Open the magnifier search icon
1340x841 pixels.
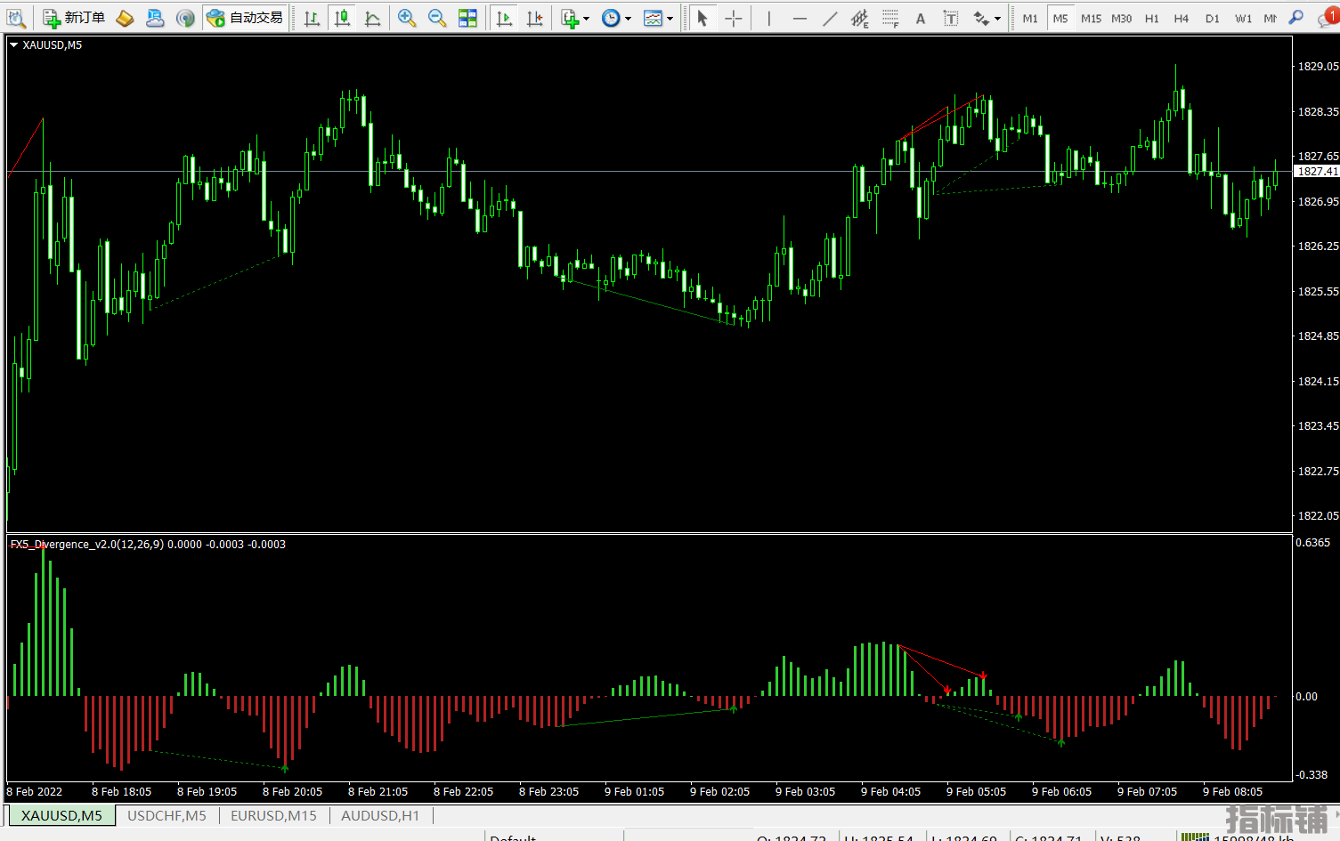pyautogui.click(x=1297, y=18)
